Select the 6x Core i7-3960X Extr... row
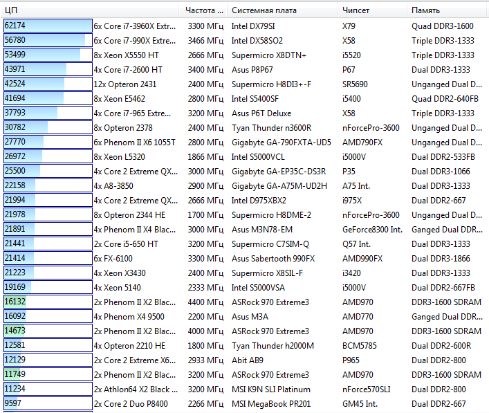489x413 pixels. point(245,26)
